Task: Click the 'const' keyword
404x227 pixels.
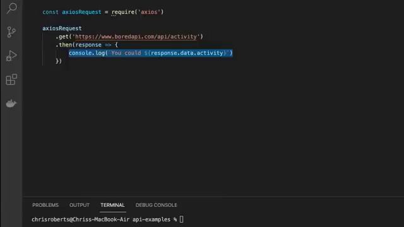Action: (50, 12)
